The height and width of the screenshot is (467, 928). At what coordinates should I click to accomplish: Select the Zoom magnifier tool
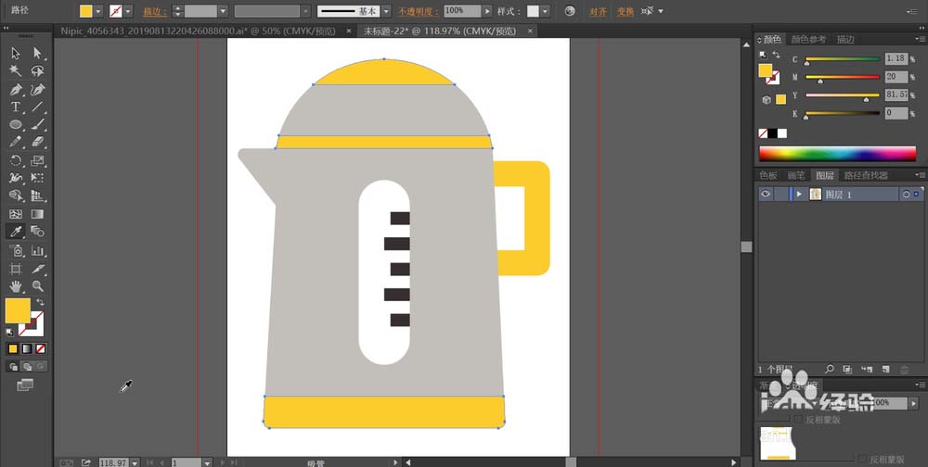pyautogui.click(x=38, y=286)
